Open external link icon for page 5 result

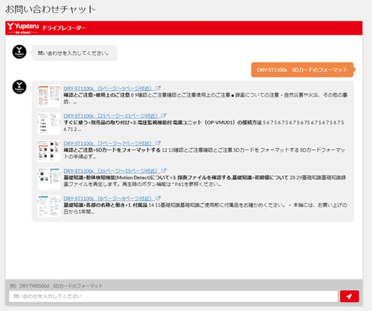point(159,88)
